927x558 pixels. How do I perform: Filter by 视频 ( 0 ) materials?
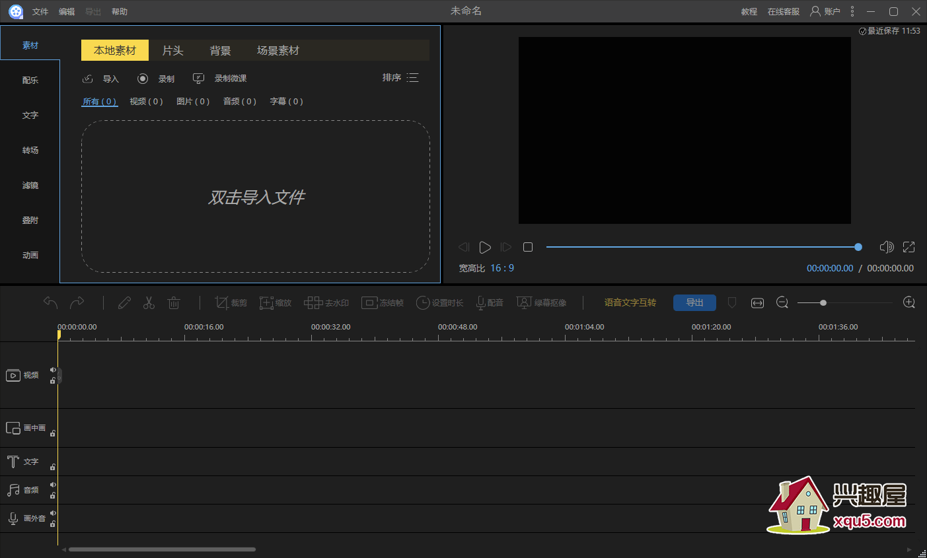pyautogui.click(x=146, y=101)
